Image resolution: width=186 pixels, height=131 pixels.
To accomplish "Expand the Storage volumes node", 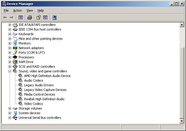I will click(10, 108).
